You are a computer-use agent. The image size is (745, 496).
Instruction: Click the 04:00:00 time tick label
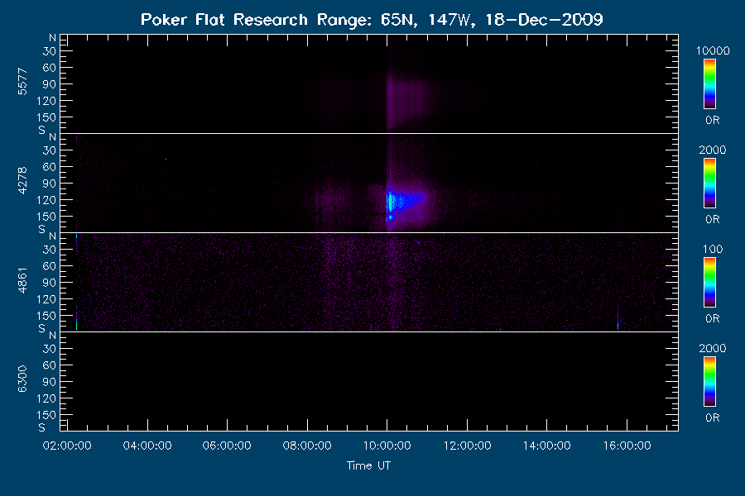point(147,446)
